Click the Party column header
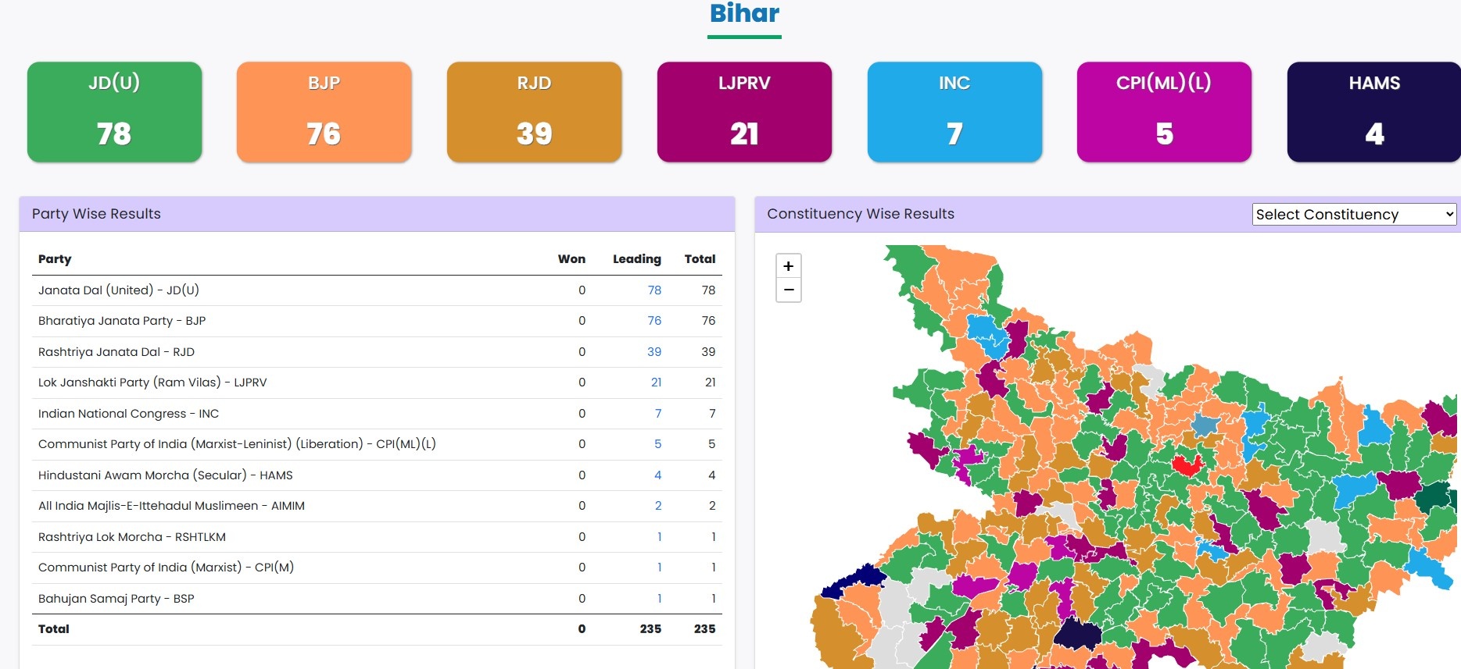Screen dimensions: 1461x669 (55, 259)
